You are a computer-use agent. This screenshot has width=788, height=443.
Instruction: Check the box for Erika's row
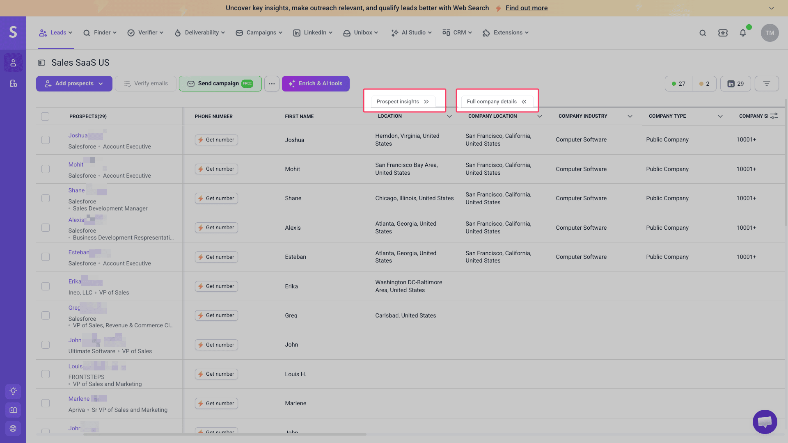[x=46, y=286]
